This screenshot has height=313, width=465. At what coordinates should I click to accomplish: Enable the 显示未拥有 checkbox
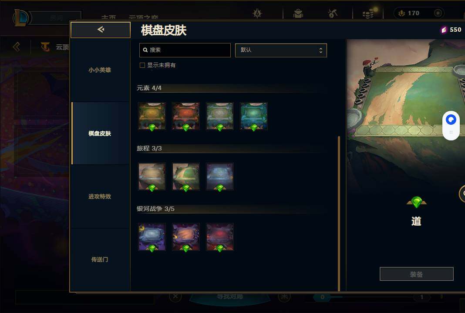point(142,65)
